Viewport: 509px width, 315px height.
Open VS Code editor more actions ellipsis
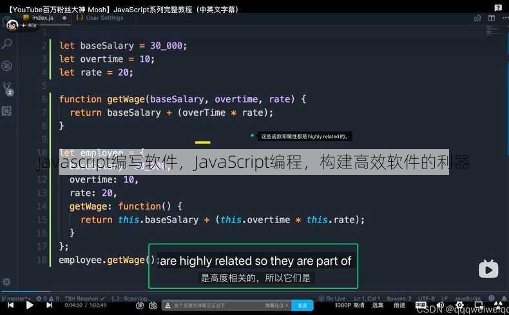click(x=505, y=18)
